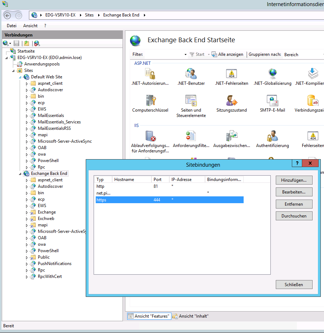This screenshot has width=324, height=333.
Task: Open the Filter dropdown arrow
Action: click(x=185, y=55)
